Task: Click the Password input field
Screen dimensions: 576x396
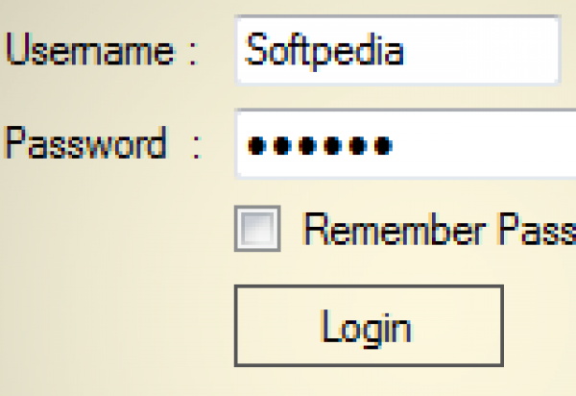Action: [x=403, y=144]
